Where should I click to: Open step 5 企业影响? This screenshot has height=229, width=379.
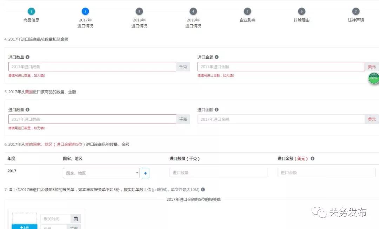point(247,12)
